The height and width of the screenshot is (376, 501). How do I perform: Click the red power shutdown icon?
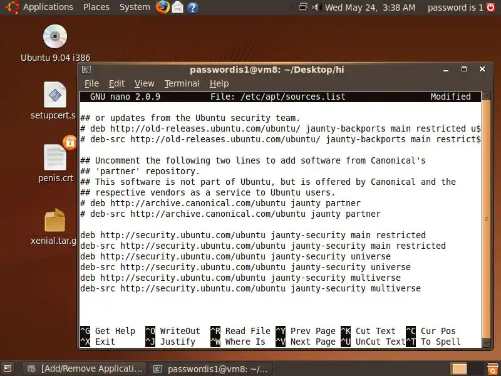point(491,8)
